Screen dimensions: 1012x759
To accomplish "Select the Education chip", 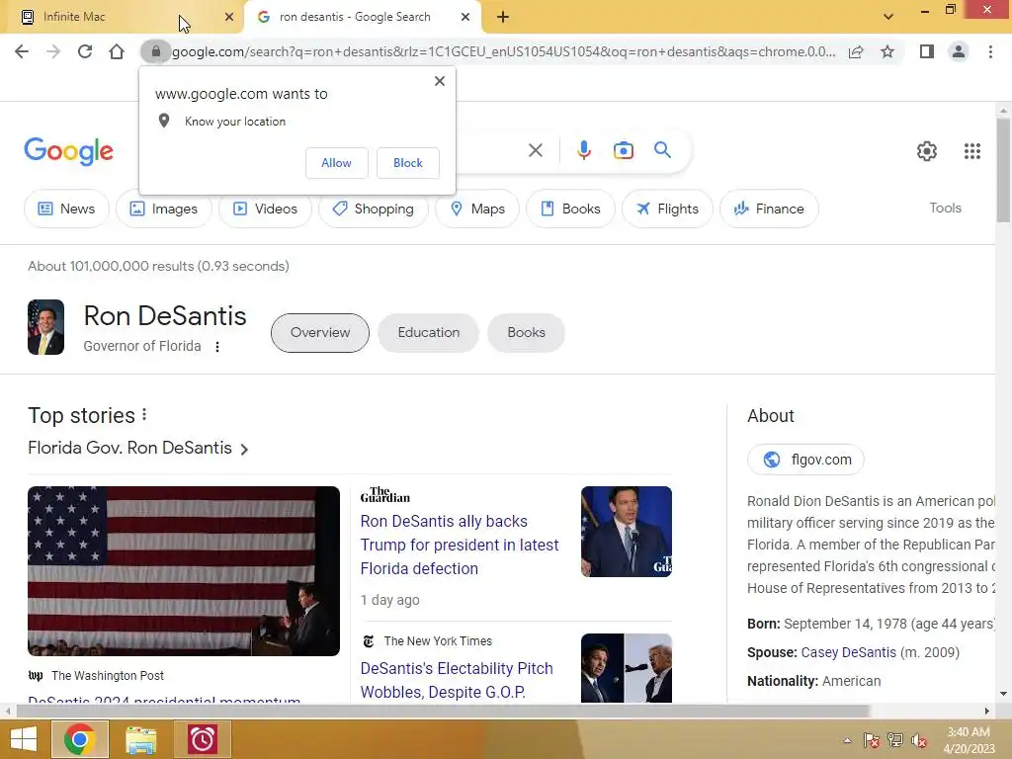I will 429,332.
